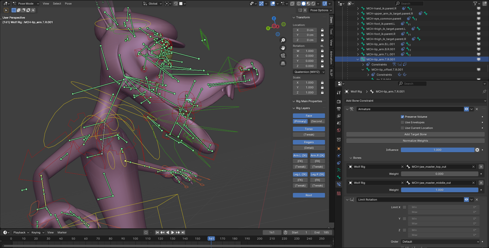The image size is (489, 248).
Task: Enable the Limit Y checkbox
Action: click(x=404, y=219)
